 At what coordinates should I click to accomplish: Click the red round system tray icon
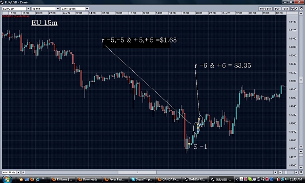tap(245, 179)
